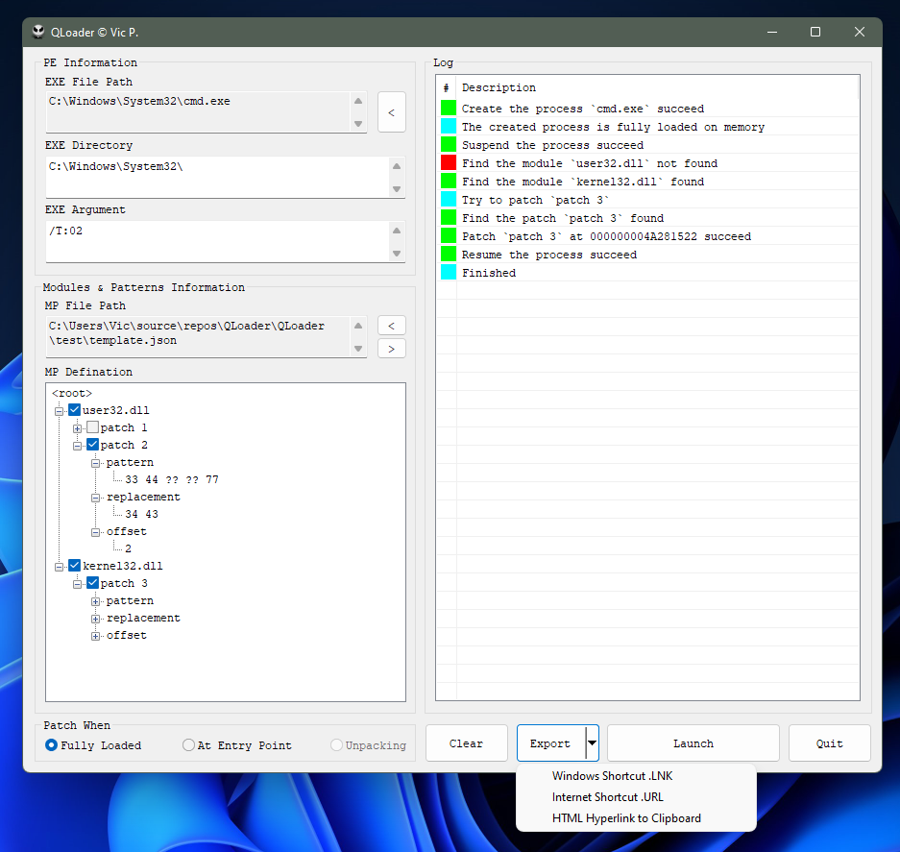Minimize the QLoader window
The height and width of the screenshot is (852, 900).
pyautogui.click(x=772, y=32)
